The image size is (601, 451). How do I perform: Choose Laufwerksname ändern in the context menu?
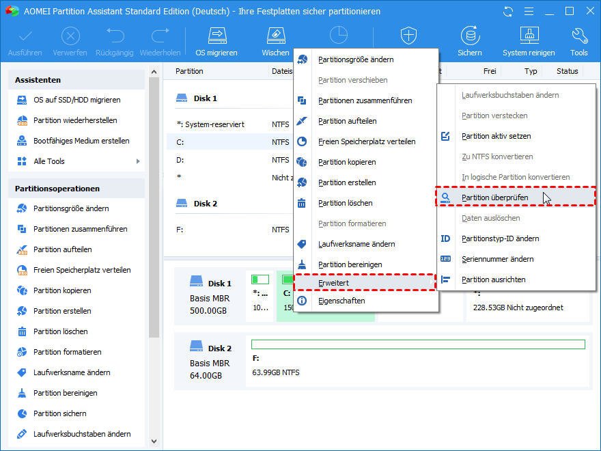[x=366, y=245]
